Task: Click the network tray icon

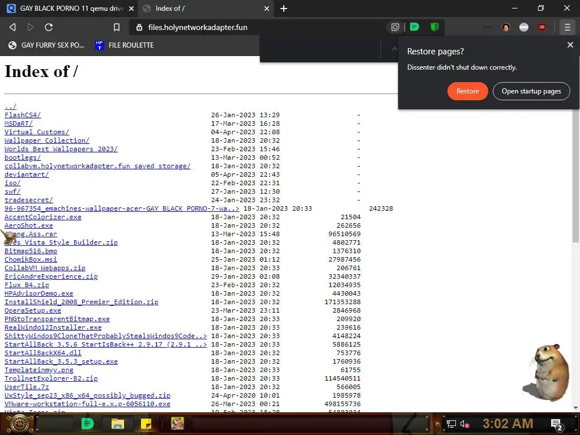Action: (x=451, y=424)
